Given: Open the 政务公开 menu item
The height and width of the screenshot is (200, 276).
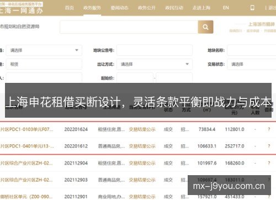Looking at the screenshot, I should click(x=147, y=8).
